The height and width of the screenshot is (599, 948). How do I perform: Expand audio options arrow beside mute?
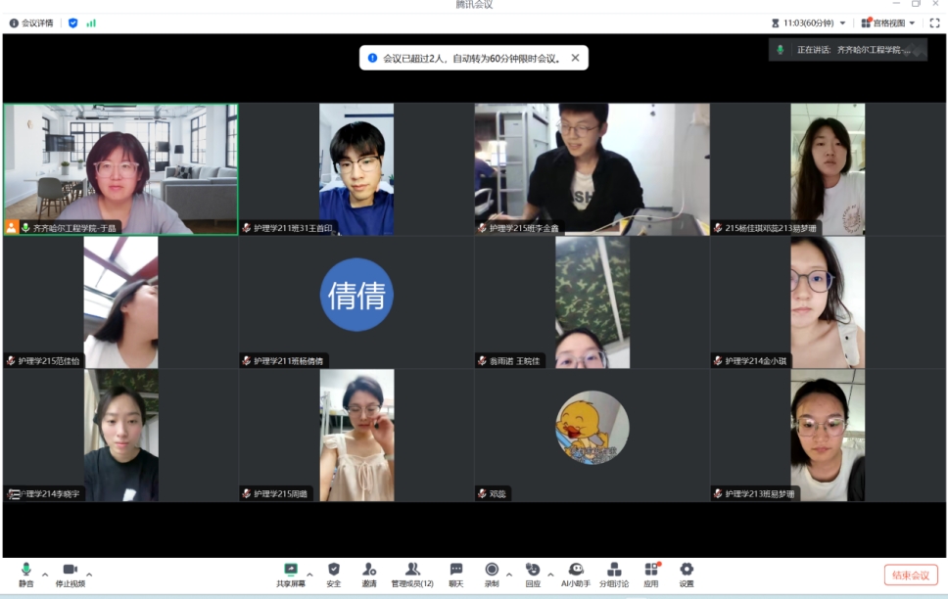point(45,575)
